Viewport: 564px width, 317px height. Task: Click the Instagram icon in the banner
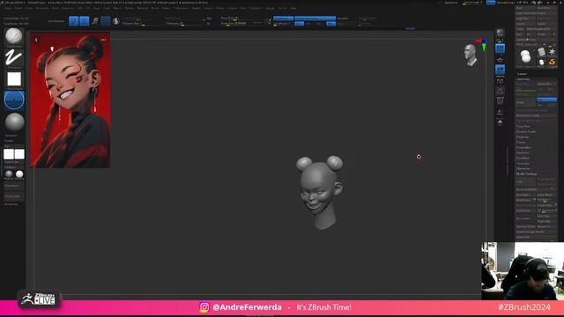204,307
